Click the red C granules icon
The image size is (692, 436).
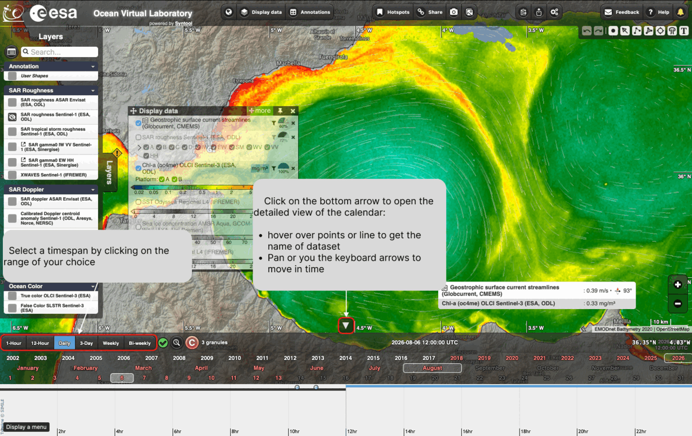tap(192, 343)
